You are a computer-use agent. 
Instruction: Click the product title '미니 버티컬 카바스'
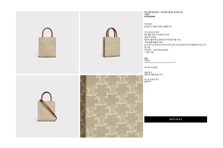pos(151,12)
